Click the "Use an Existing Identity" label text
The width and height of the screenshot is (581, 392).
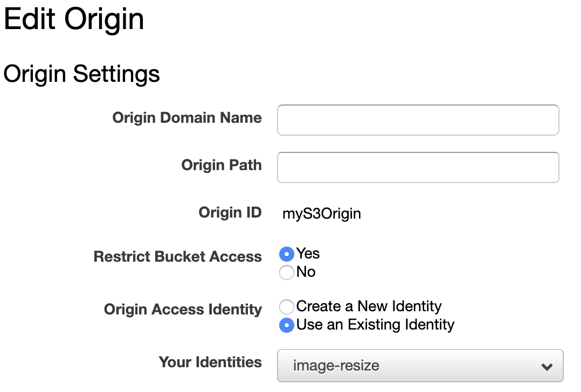coord(375,325)
